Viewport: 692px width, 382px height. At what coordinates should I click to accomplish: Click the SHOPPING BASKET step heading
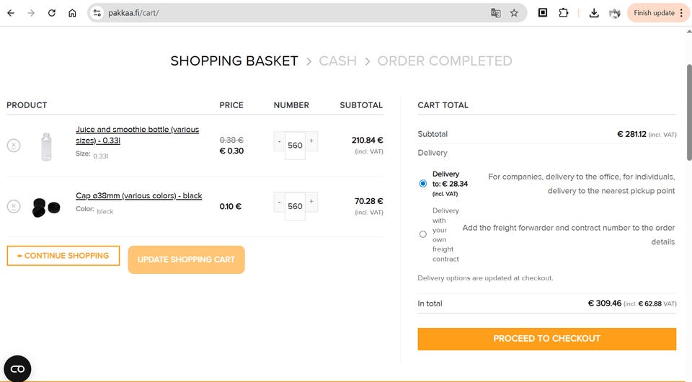pos(234,61)
